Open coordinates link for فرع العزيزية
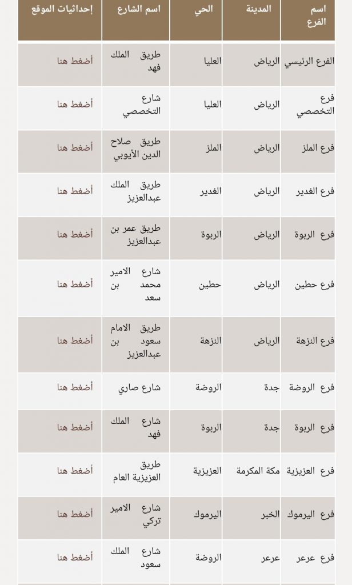The height and width of the screenshot is (585, 352). 75,471
